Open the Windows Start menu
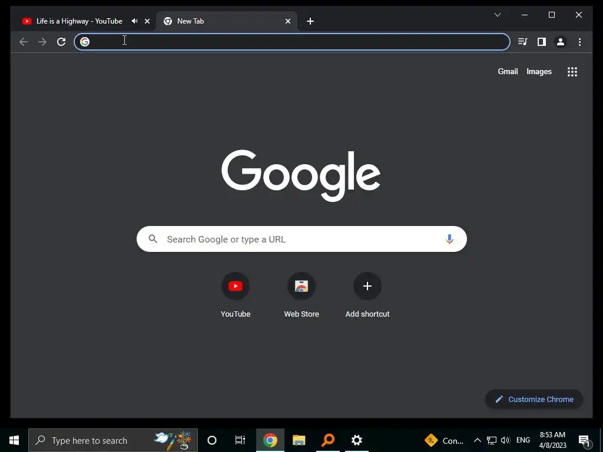The height and width of the screenshot is (452, 603). point(14,440)
